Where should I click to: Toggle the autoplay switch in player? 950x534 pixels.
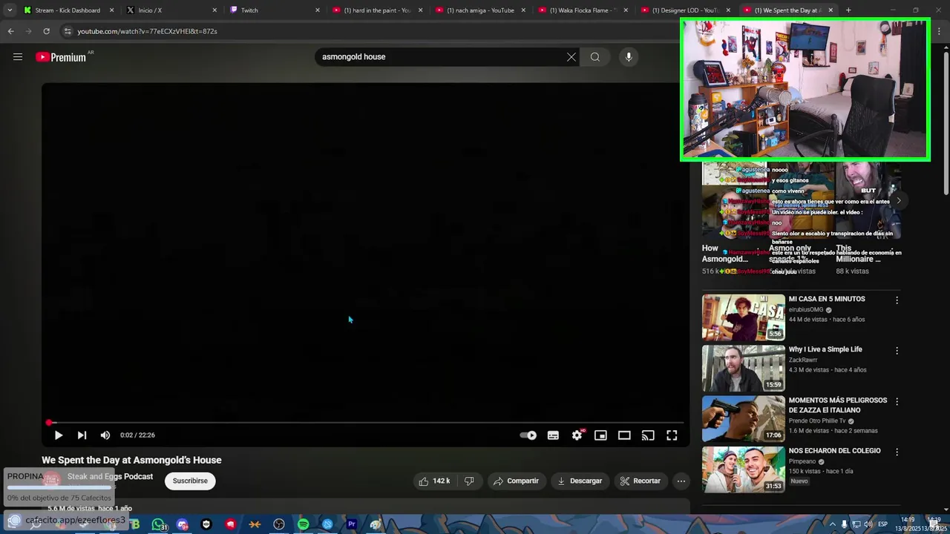pyautogui.click(x=528, y=435)
